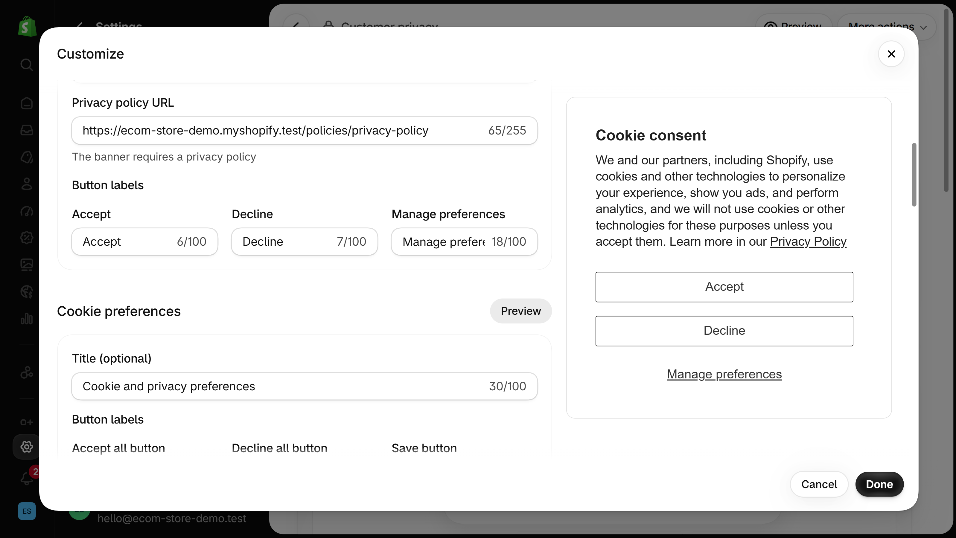
Task: Open the ES account avatar
Action: (27, 511)
